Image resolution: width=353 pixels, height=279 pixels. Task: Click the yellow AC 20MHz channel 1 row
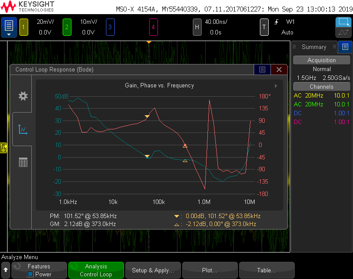[x=322, y=95]
